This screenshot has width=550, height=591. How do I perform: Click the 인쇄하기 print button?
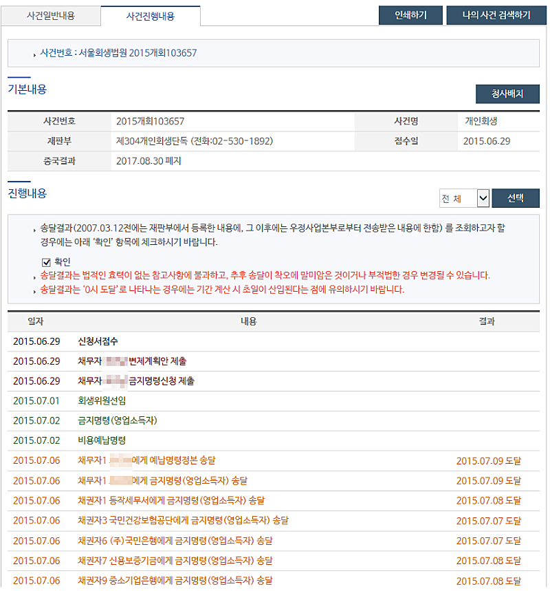[x=410, y=15]
